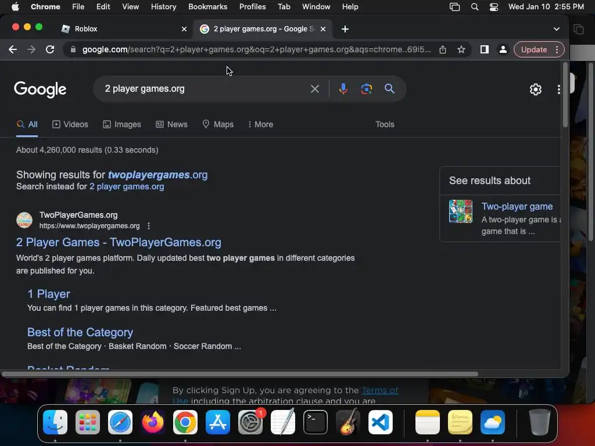595x446 pixels.
Task: Open System Settings in the Dock
Action: pyautogui.click(x=250, y=422)
